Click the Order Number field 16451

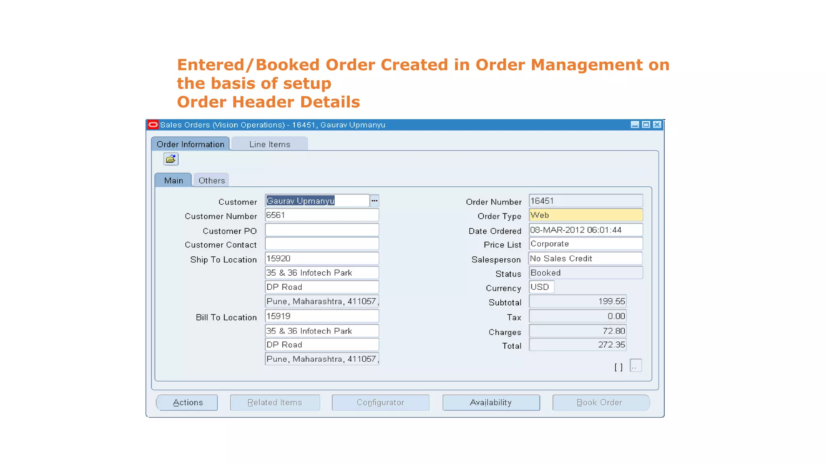pyautogui.click(x=586, y=201)
